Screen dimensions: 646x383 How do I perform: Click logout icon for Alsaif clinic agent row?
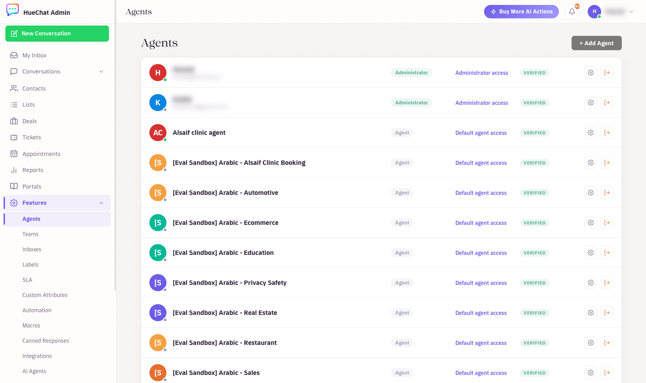point(607,133)
